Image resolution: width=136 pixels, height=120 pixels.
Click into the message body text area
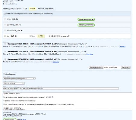click(x=68, y=101)
